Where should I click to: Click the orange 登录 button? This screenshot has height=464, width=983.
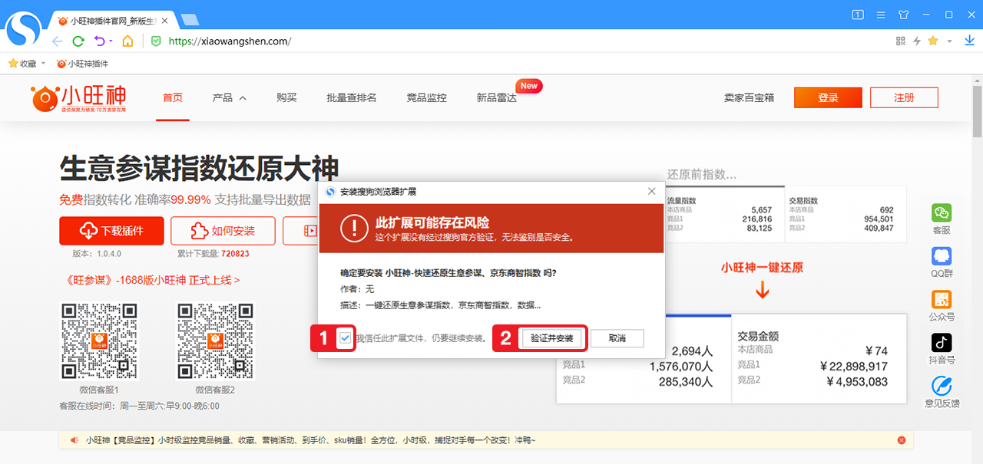tap(828, 97)
